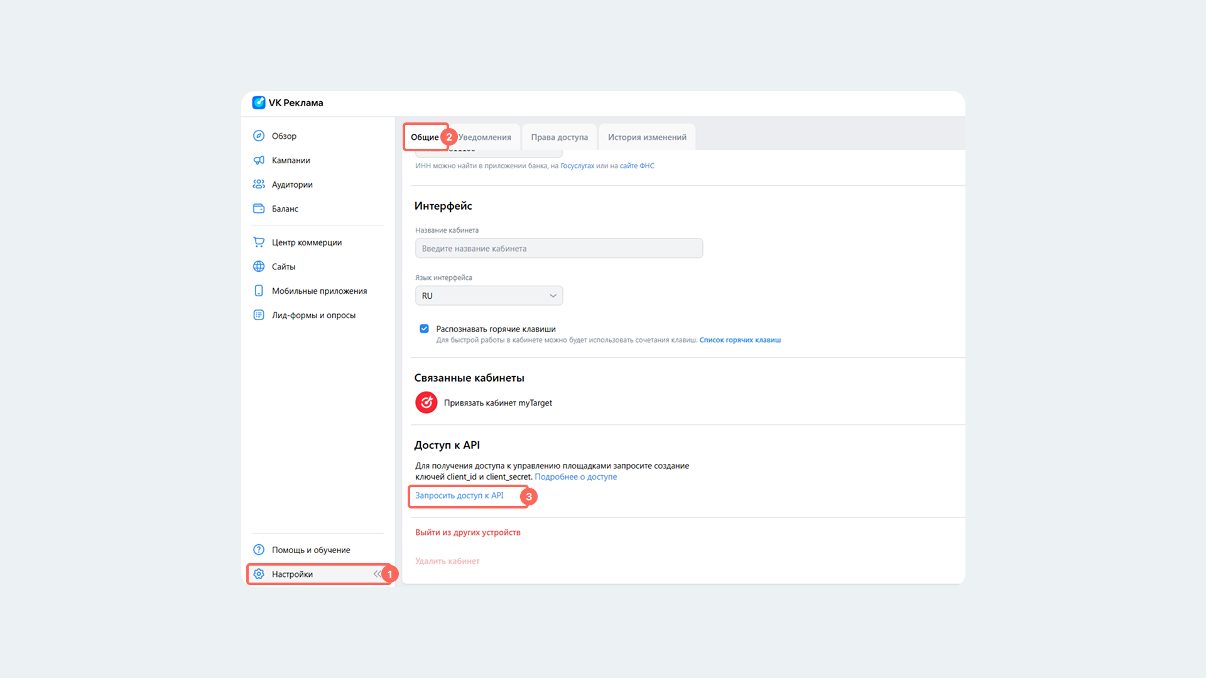
Task: Click the Запросить доступ к API link
Action: click(459, 495)
